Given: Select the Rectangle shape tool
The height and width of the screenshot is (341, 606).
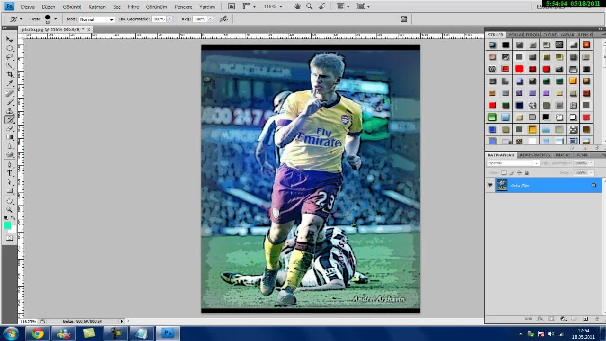Looking at the screenshot, I should [9, 191].
